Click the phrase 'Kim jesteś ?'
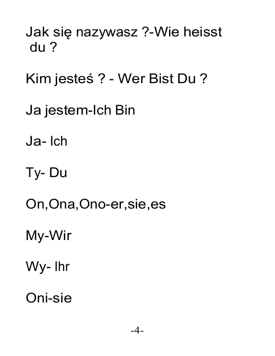This screenshot has height=356, width=275. tap(66, 79)
